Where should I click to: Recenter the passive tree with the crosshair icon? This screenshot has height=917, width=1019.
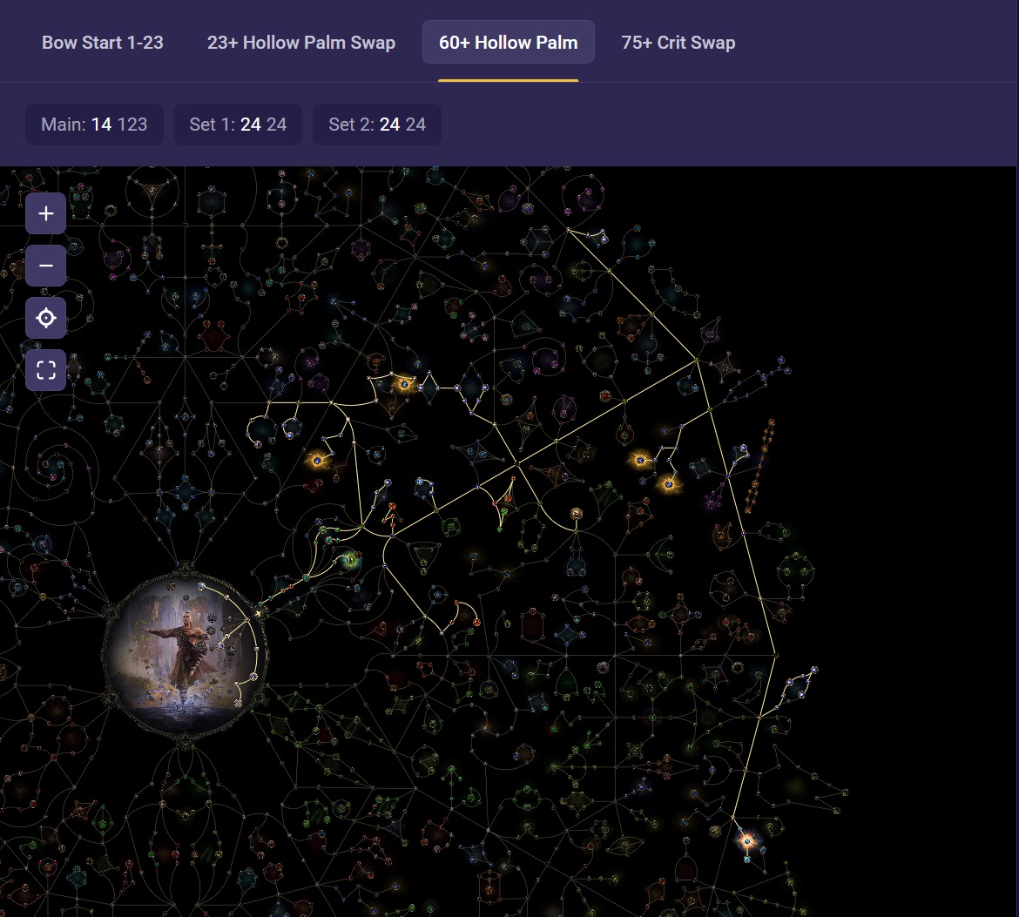pos(46,319)
